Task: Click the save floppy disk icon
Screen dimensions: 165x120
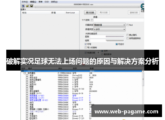Action: pyautogui.click(x=32, y=6)
